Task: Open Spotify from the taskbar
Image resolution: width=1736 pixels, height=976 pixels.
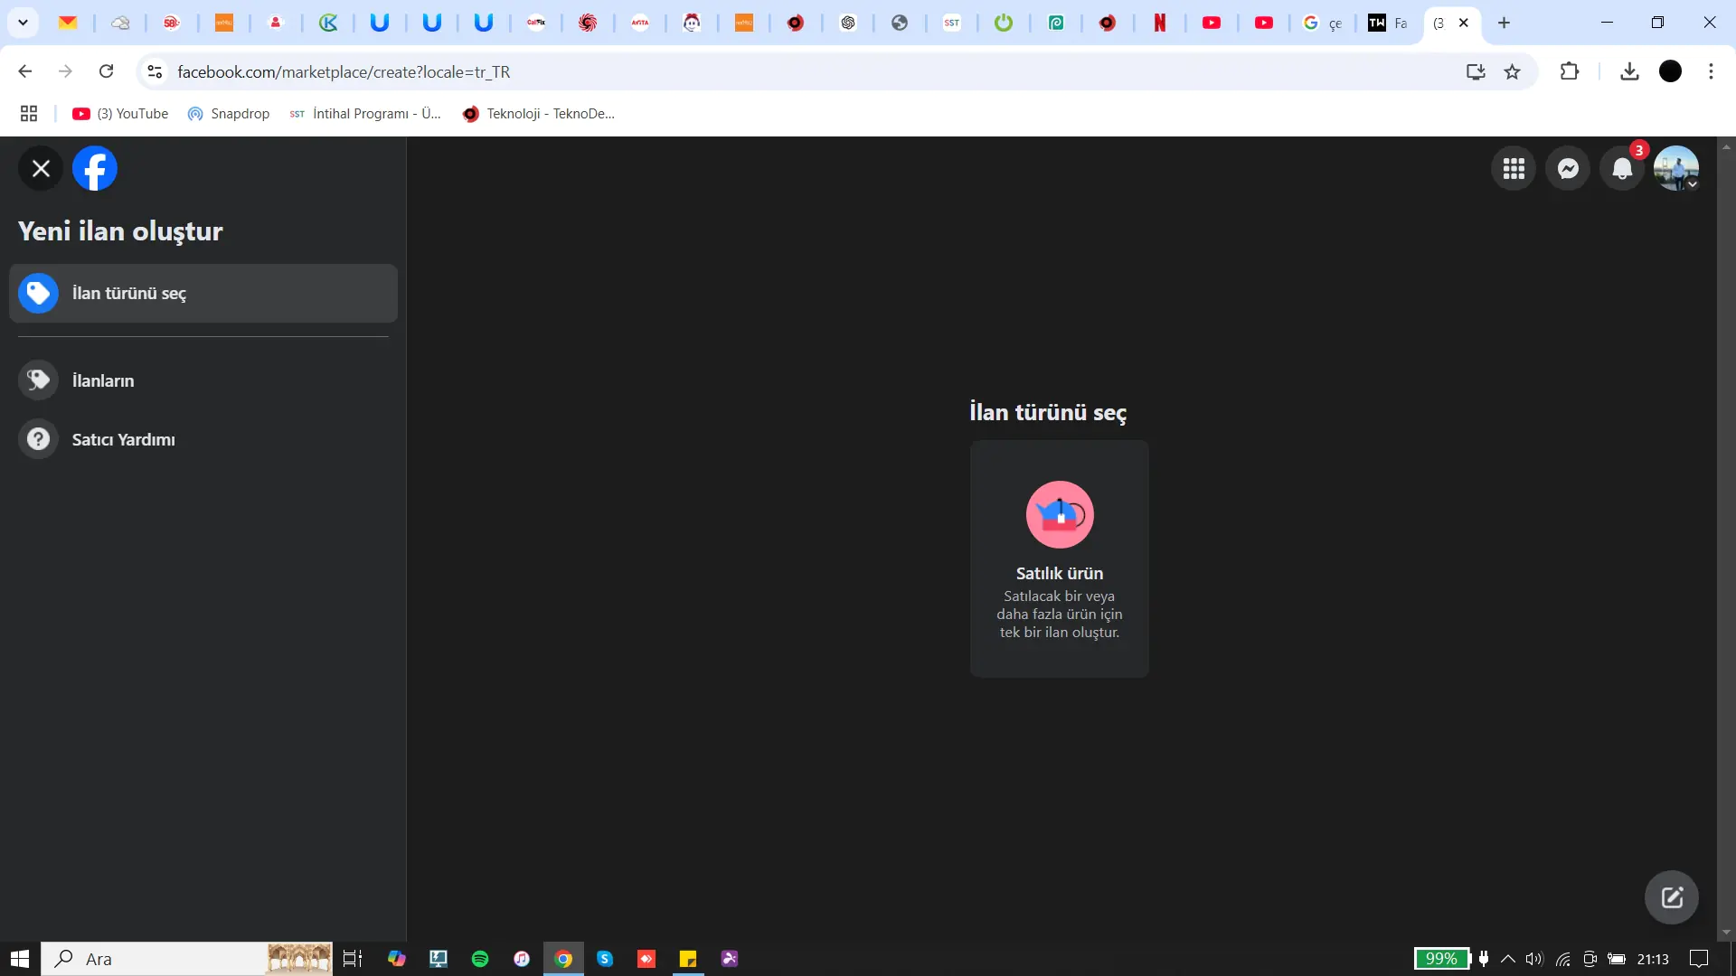Action: 480,959
